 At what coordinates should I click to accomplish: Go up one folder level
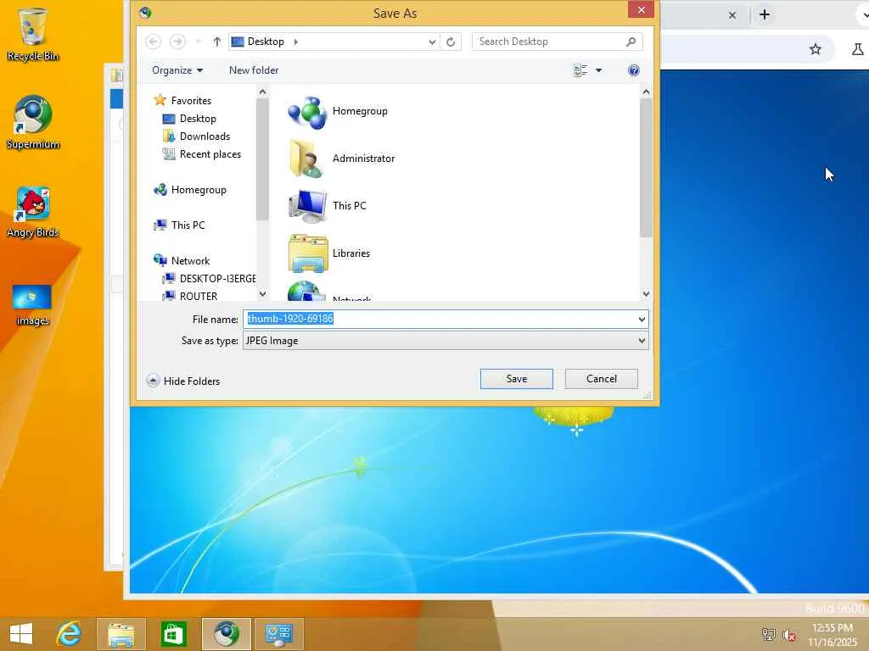click(216, 42)
